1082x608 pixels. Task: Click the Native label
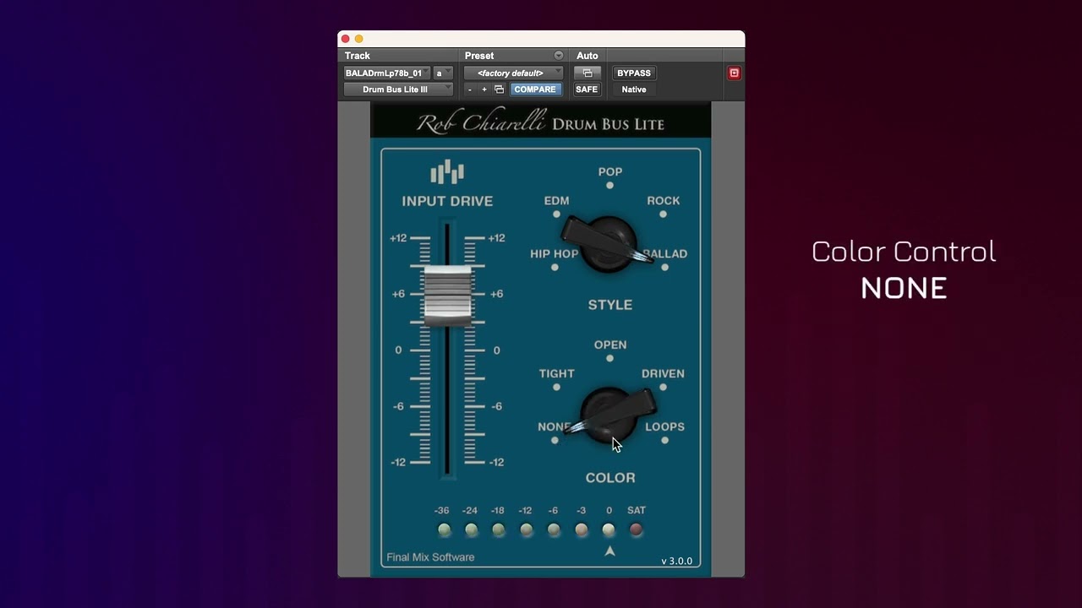[634, 90]
